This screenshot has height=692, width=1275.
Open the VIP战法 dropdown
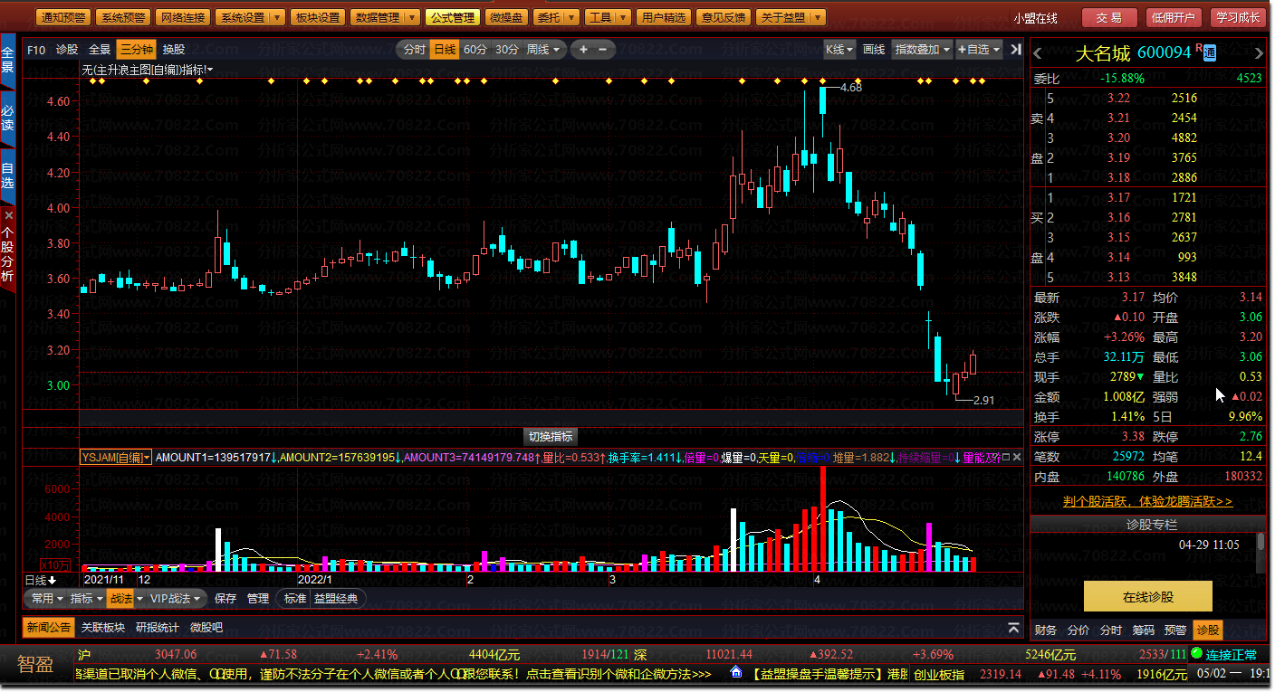176,598
